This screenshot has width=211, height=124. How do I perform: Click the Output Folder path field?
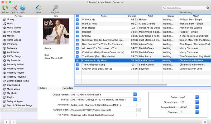pos(103,110)
